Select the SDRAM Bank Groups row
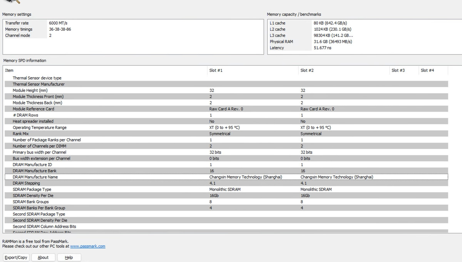The height and width of the screenshot is (262, 462). (226, 202)
